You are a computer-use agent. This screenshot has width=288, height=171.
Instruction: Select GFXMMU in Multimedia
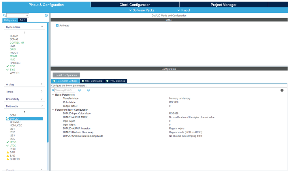tap(15, 122)
